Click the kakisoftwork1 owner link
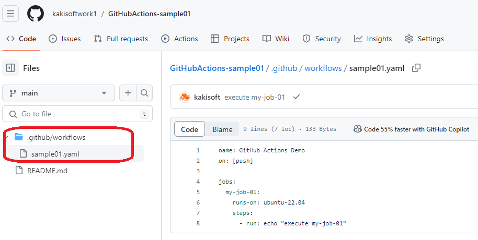This screenshot has width=478, height=240. coord(74,14)
